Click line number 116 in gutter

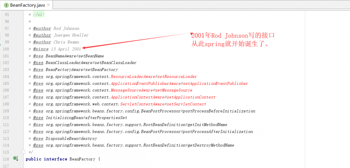pyautogui.click(x=6, y=159)
